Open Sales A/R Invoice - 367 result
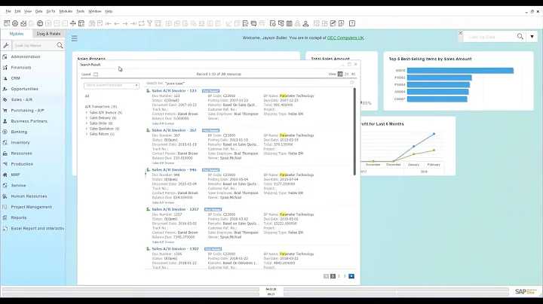 pyautogui.click(x=174, y=130)
